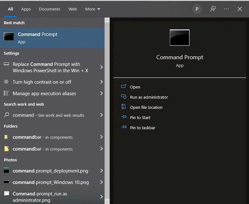Click the feedback icon in the header

click(213, 9)
